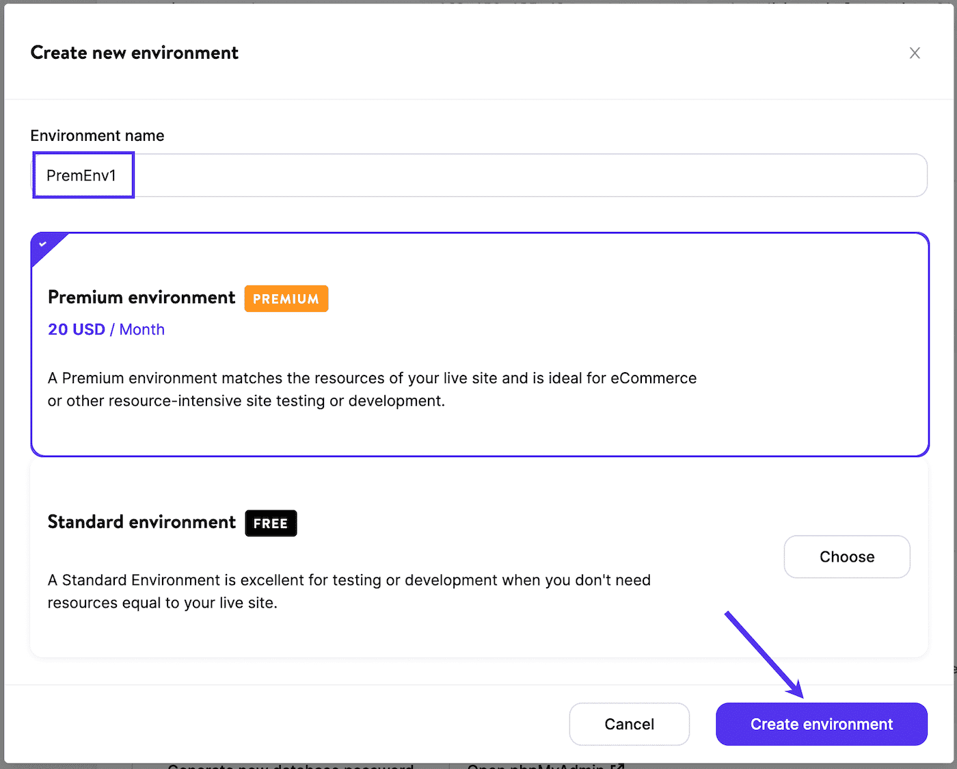Close the Create new environment dialog
The image size is (957, 769).
pos(915,53)
